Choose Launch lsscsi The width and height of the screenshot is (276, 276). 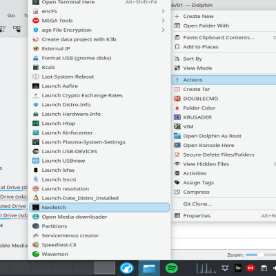pos(99,179)
